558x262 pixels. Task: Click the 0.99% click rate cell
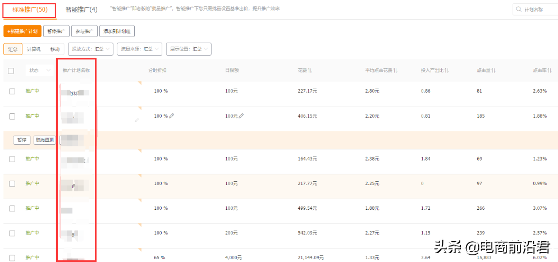pos(539,183)
